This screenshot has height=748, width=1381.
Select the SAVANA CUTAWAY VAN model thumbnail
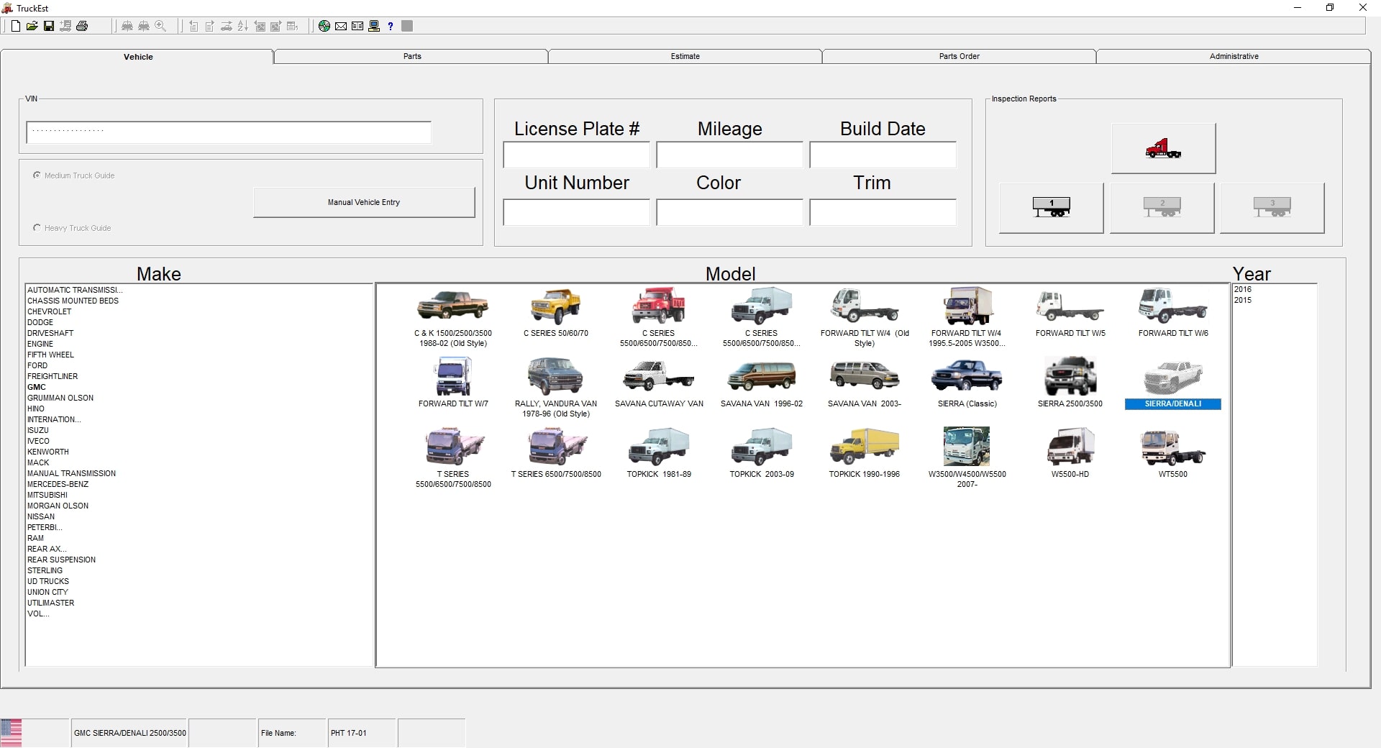point(659,377)
